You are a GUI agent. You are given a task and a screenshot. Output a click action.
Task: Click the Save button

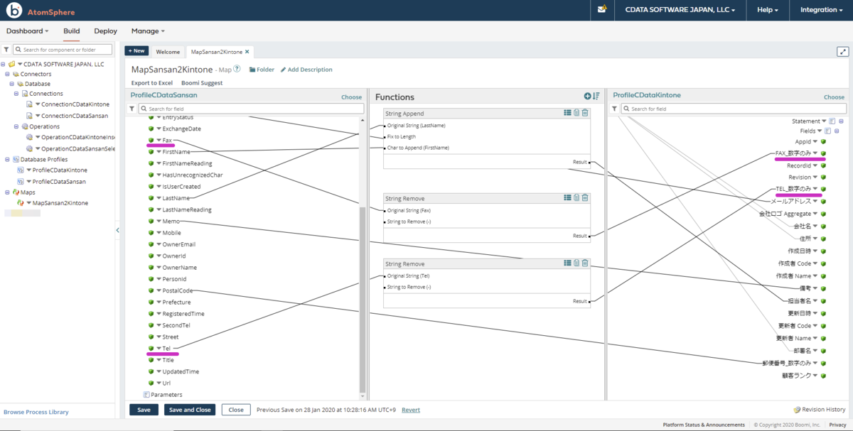144,410
